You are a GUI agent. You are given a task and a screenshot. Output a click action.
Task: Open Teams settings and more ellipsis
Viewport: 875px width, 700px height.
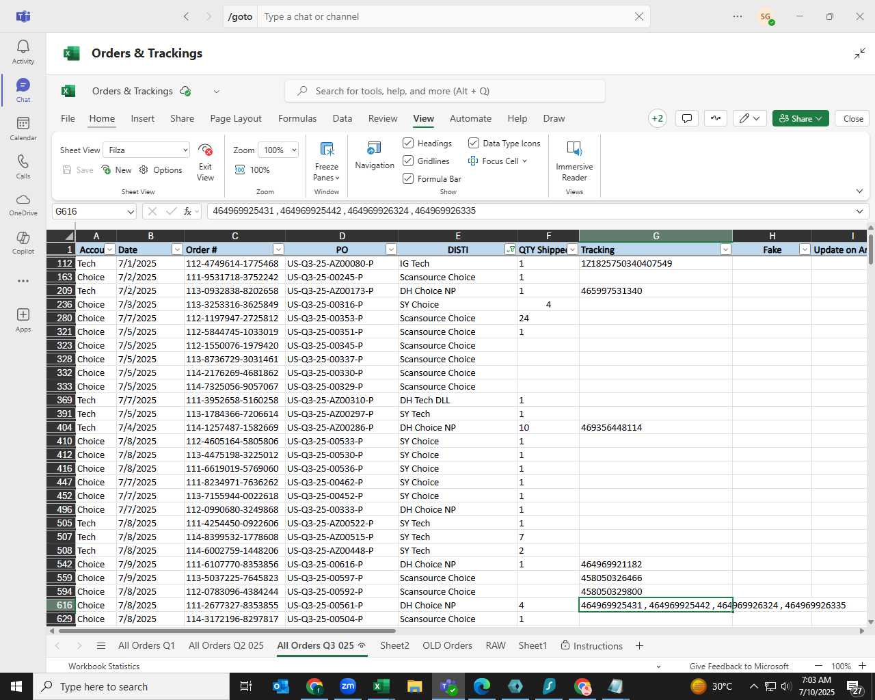click(737, 16)
